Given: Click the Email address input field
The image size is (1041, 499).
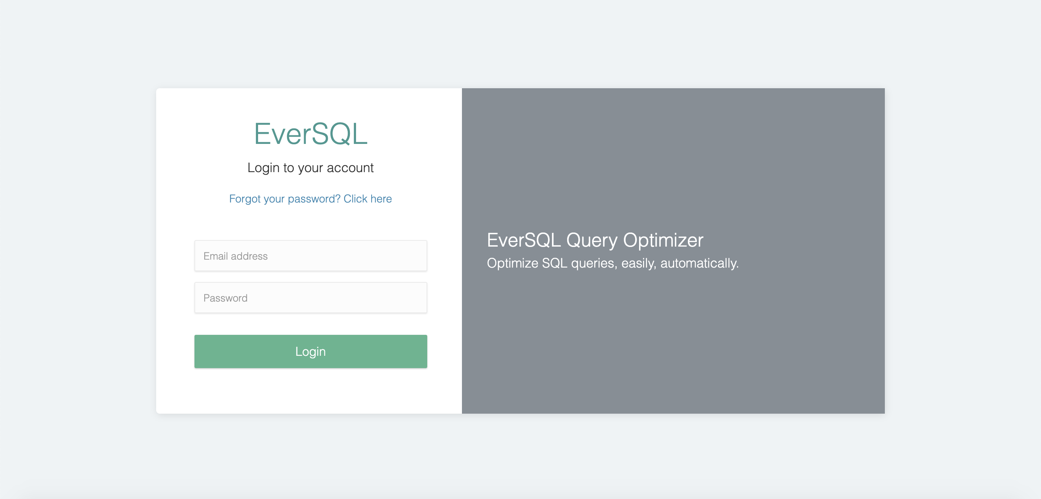Looking at the screenshot, I should [x=310, y=256].
